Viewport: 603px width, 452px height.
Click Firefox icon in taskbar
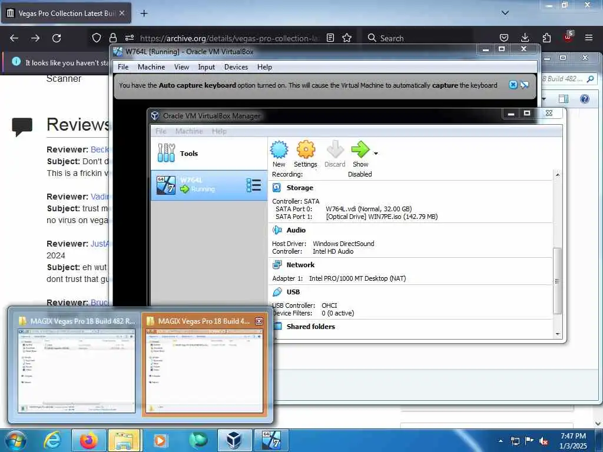click(x=89, y=440)
